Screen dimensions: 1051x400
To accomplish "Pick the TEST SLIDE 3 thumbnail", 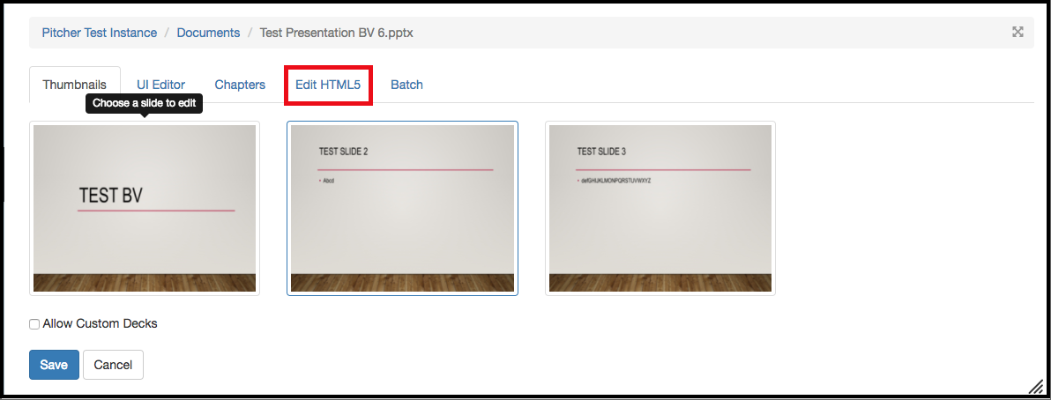I will click(660, 208).
